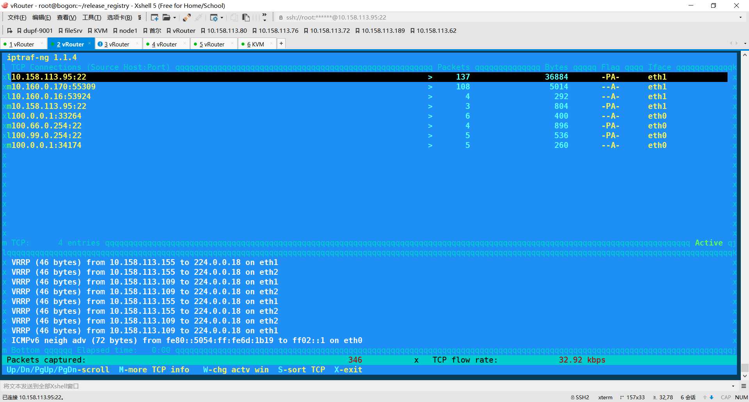Open the 选项卡(B) menu
Viewport: 749px width, 402px height.
(x=119, y=18)
